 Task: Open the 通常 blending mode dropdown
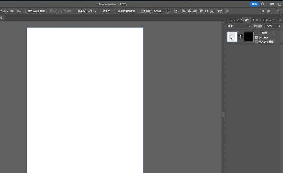coord(239,26)
